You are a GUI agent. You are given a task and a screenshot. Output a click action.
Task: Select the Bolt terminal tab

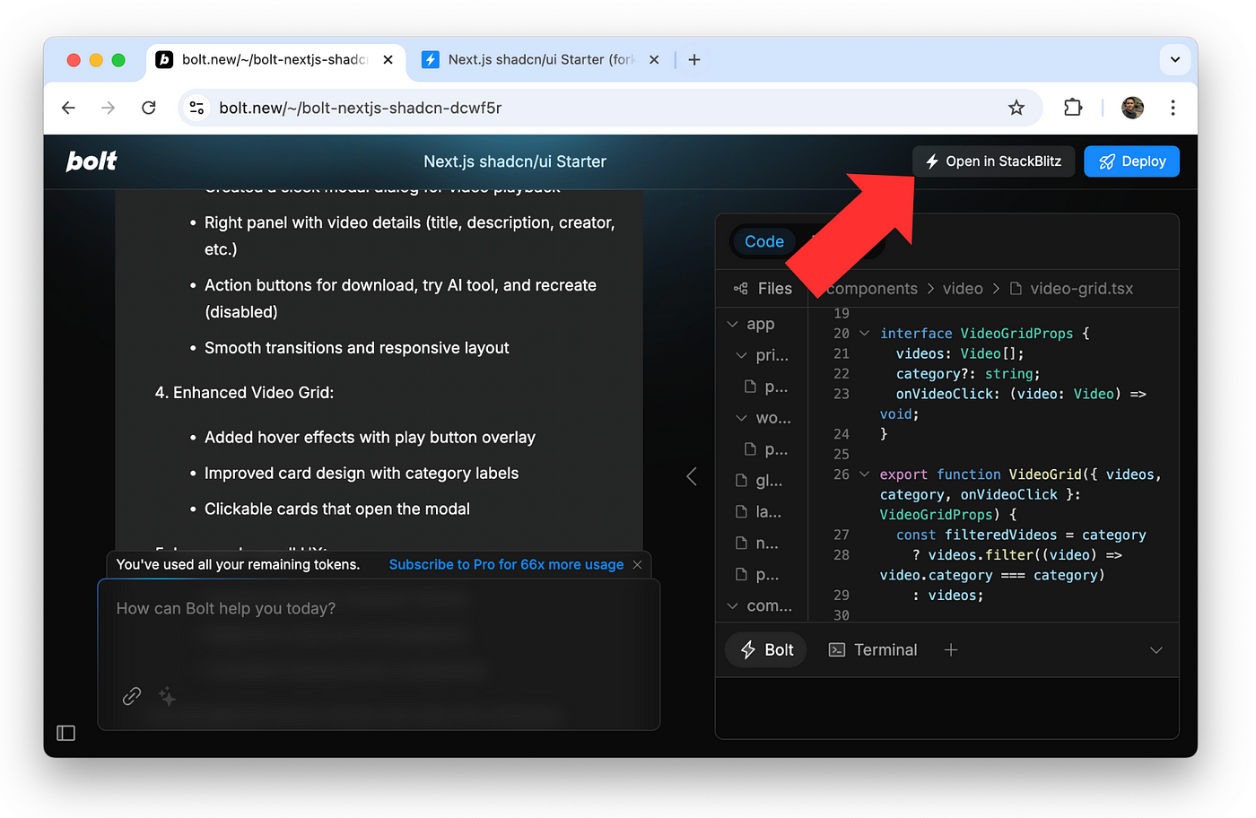pyautogui.click(x=767, y=650)
